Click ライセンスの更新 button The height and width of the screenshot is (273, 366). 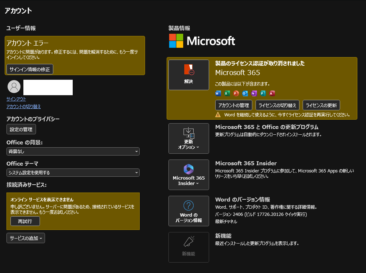(x=321, y=105)
